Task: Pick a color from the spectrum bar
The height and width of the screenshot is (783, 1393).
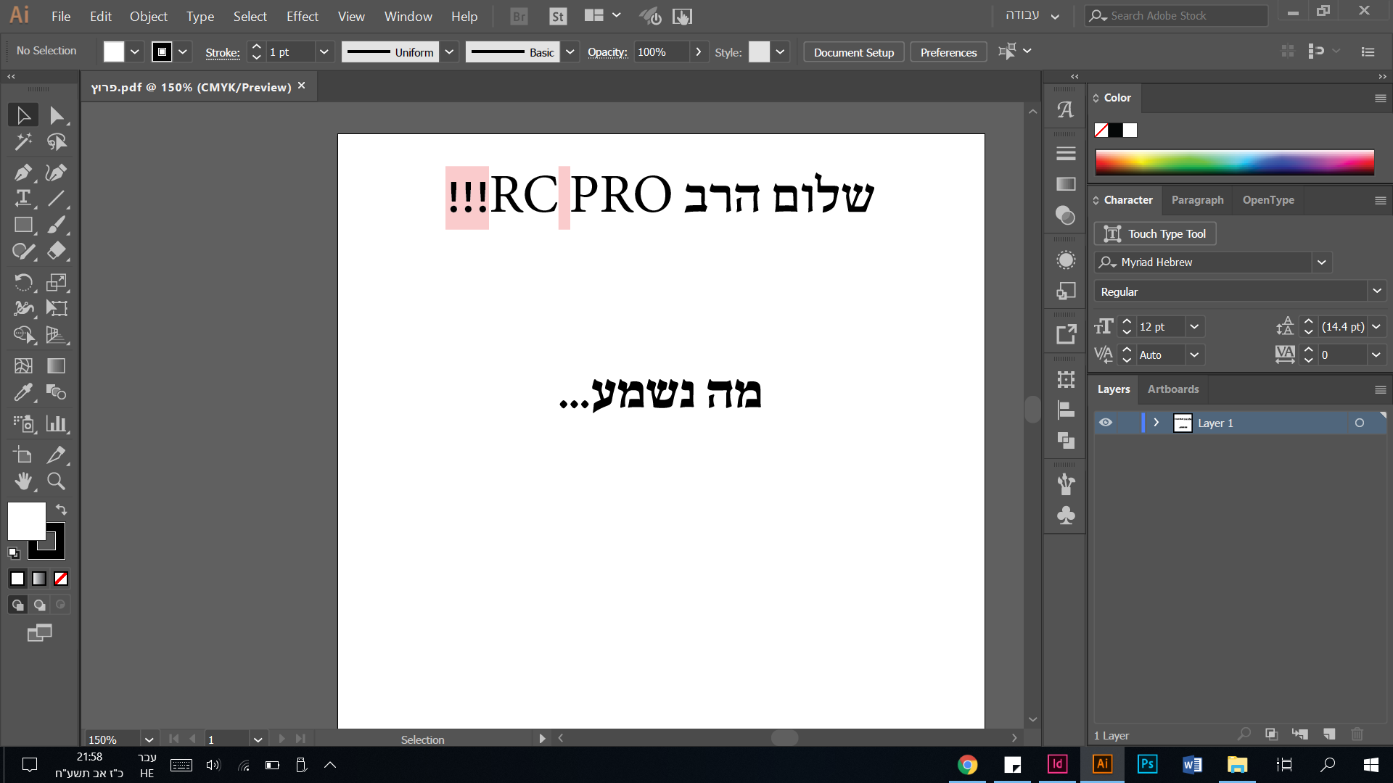Action: coord(1233,162)
